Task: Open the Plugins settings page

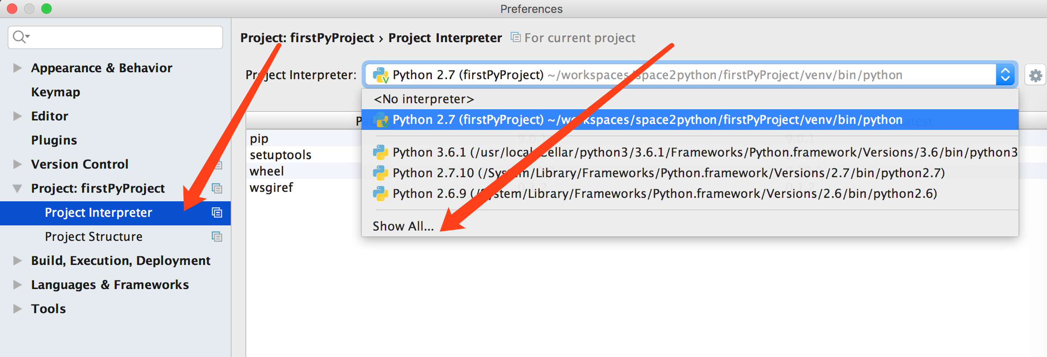Action: coord(54,140)
